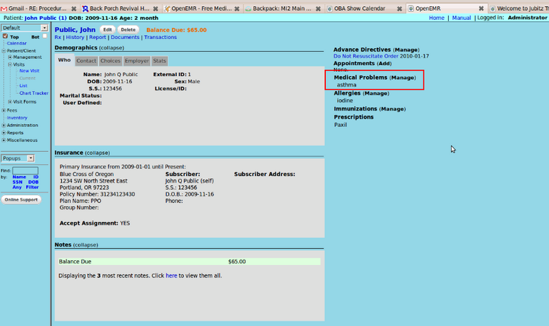Close the Backpack: MI2 Main tab

point(319,8)
